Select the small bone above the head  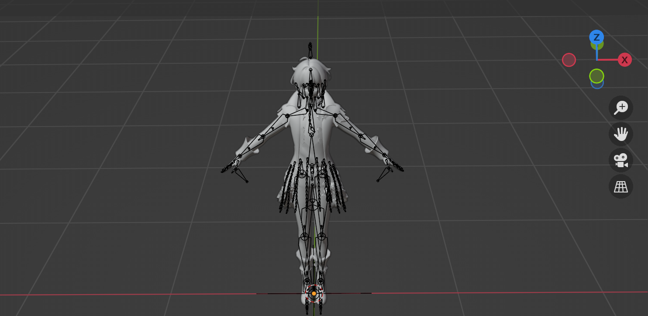pos(310,51)
